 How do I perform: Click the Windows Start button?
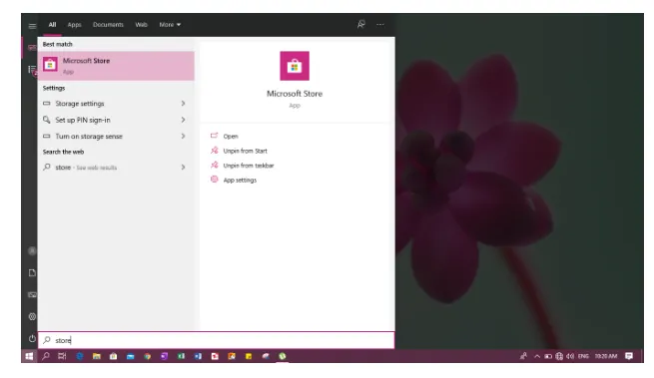point(29,356)
